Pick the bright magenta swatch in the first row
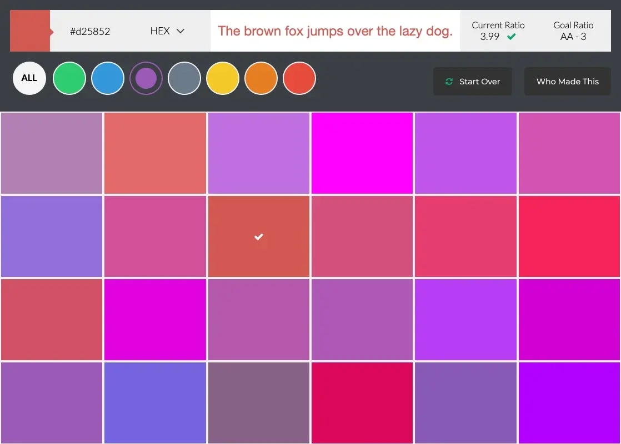This screenshot has width=621, height=444. coord(362,153)
